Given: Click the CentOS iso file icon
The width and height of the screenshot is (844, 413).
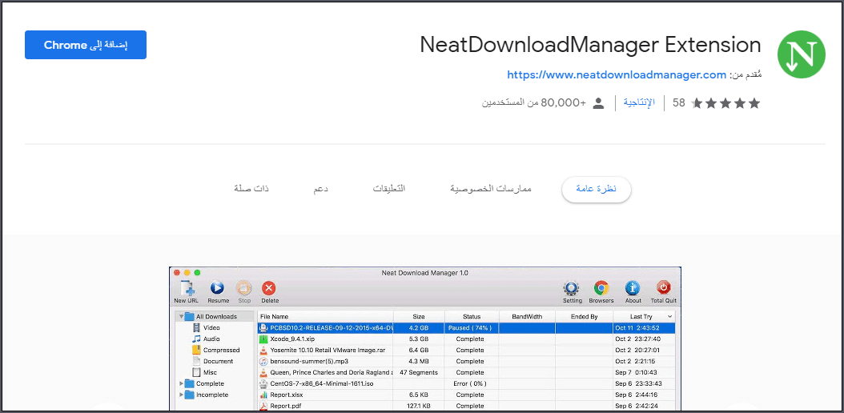Looking at the screenshot, I should [263, 383].
